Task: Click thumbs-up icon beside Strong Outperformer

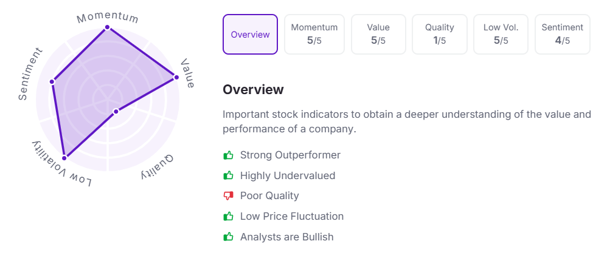Action: pyautogui.click(x=229, y=155)
